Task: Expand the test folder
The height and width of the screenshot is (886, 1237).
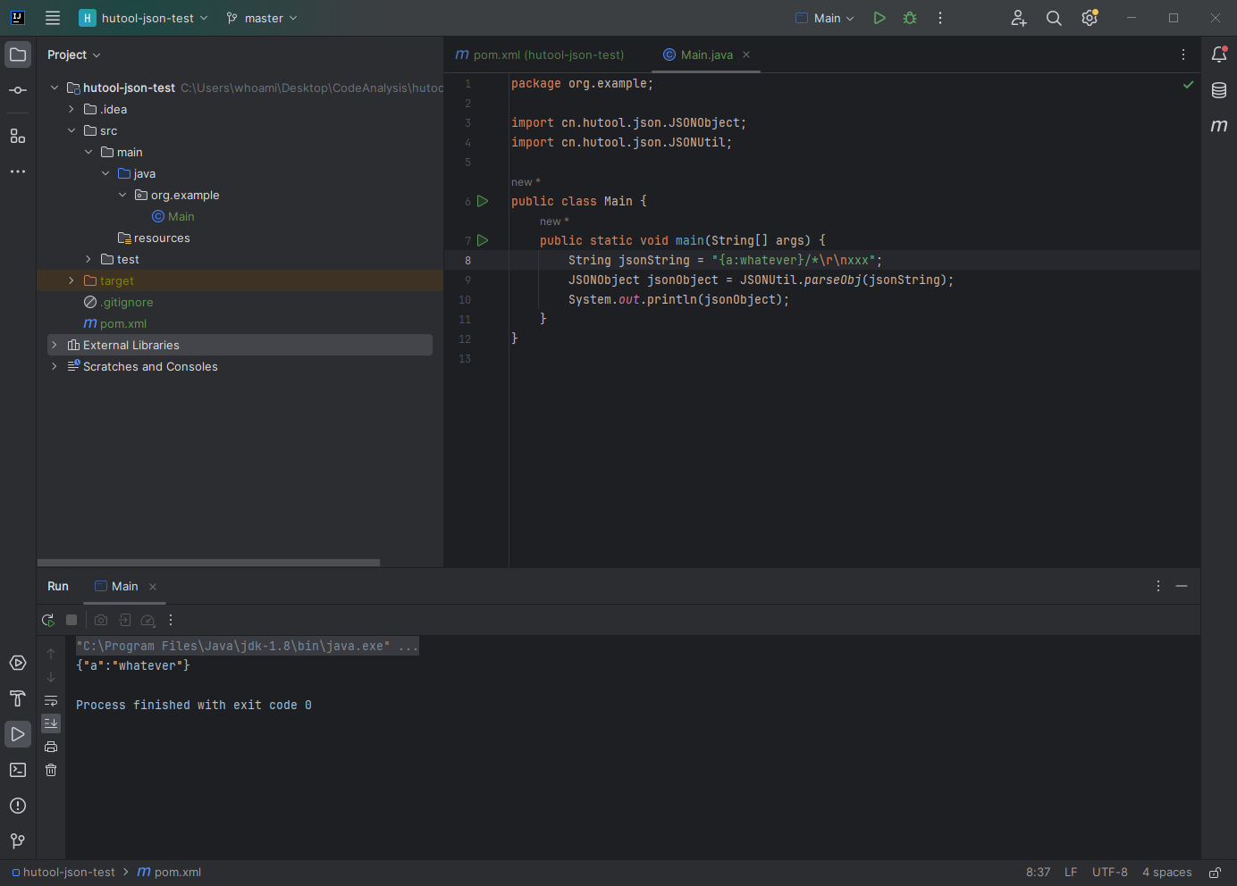Action: tap(88, 259)
